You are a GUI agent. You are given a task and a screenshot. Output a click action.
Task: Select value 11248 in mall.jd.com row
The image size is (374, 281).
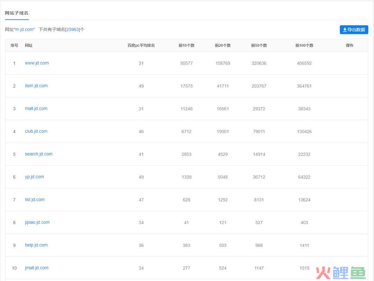(187, 109)
